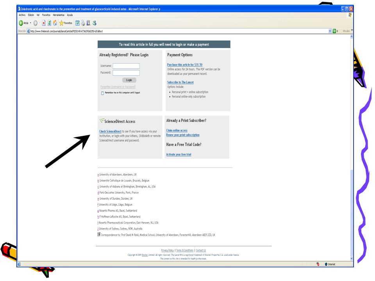Image resolution: width=375 pixels, height=281 pixels.
Task: Click the page icon in address bar
Action: coord(29,31)
